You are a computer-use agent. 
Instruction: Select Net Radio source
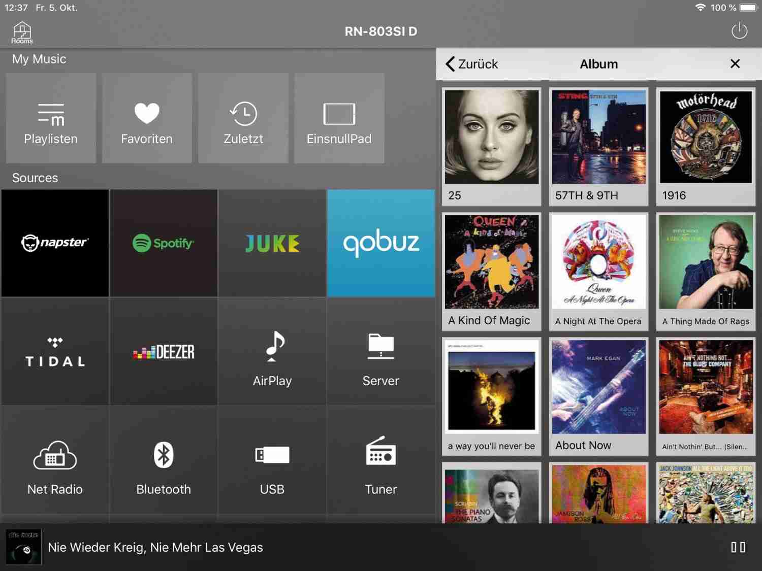(x=55, y=460)
